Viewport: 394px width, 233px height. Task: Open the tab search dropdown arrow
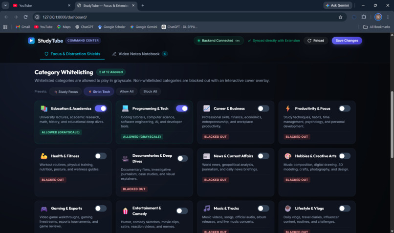[5, 5]
